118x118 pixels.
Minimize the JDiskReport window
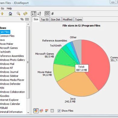(x=113, y=2)
